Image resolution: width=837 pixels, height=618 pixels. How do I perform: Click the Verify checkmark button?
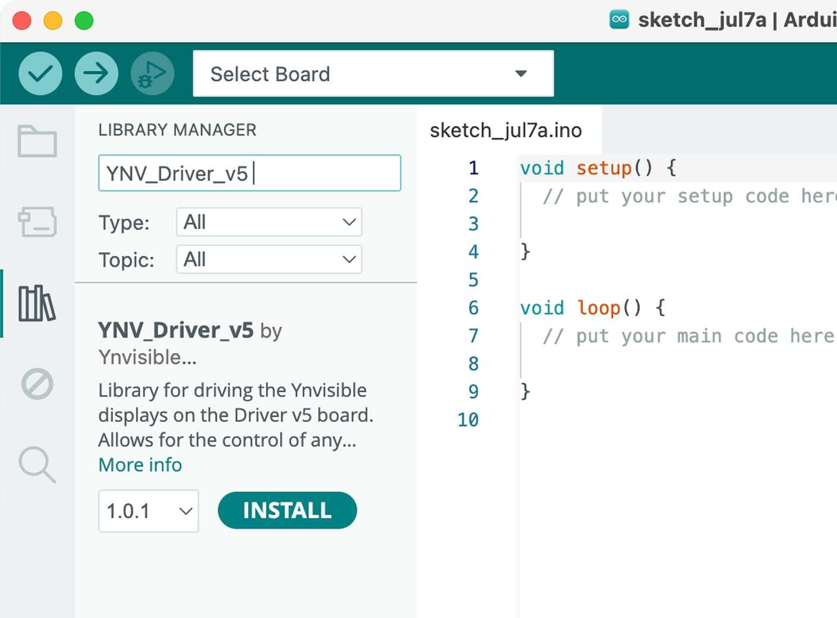click(x=40, y=74)
